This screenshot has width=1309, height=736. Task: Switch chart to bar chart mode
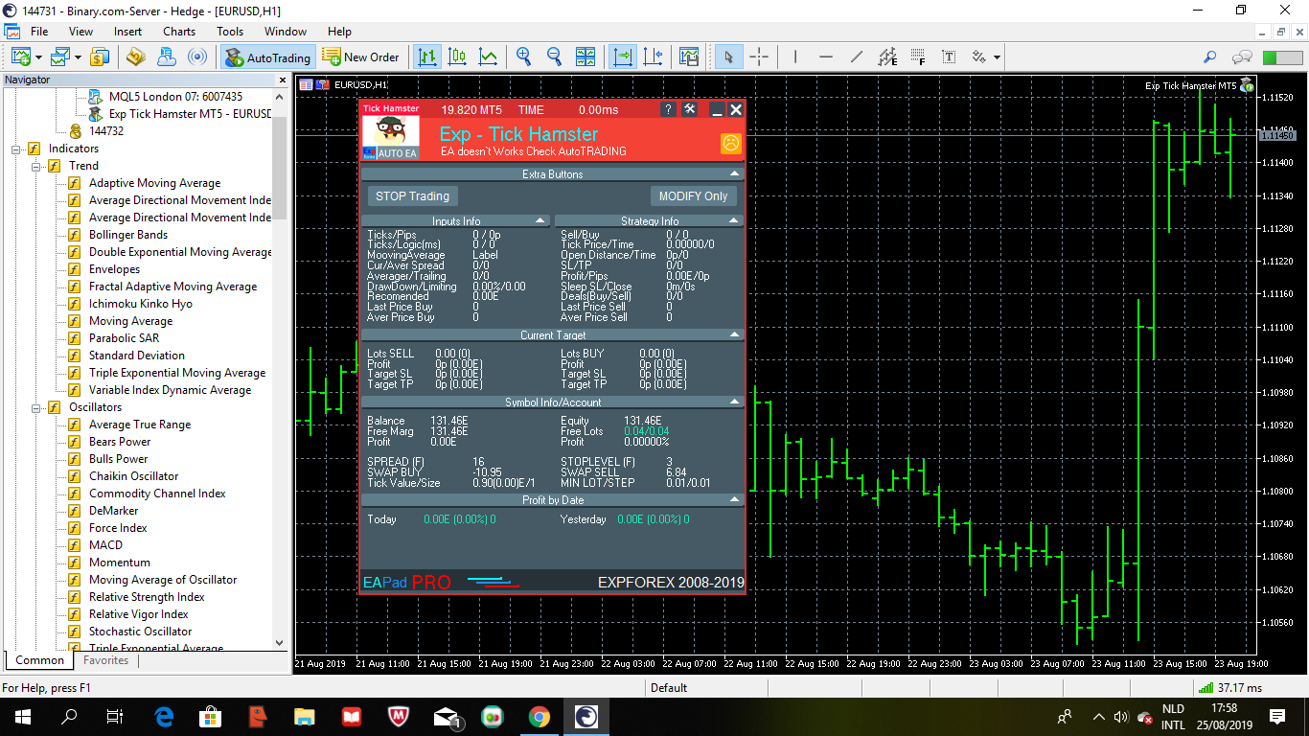tap(427, 57)
